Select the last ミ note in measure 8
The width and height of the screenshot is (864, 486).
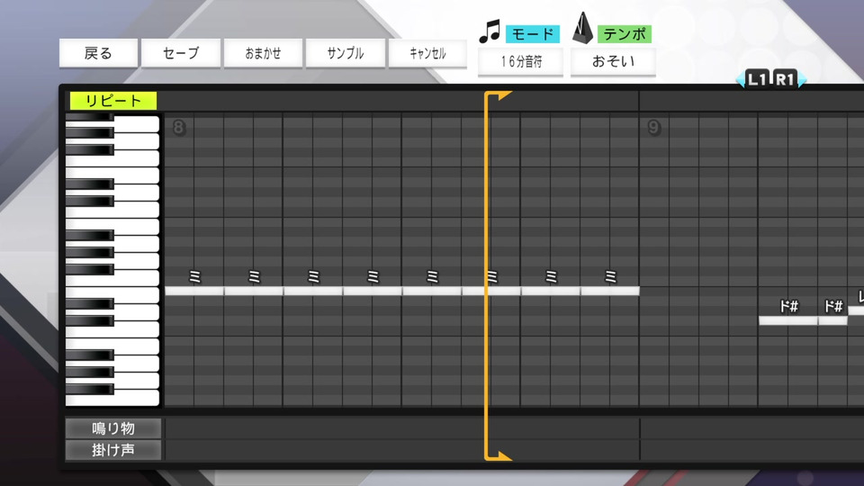[610, 291]
